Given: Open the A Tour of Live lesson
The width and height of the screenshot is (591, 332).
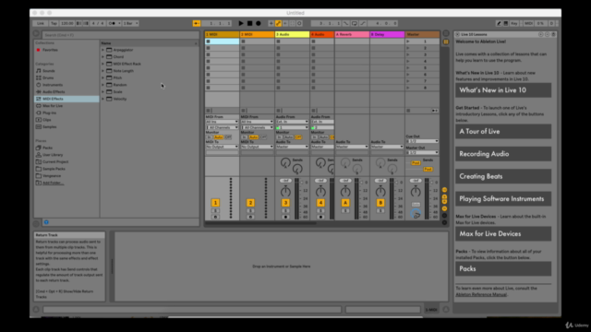Looking at the screenshot, I should coord(503,131).
